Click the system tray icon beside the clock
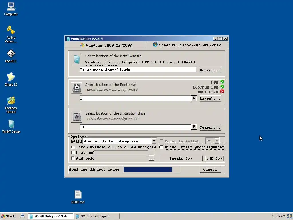This screenshot has width=293, height=220. click(x=290, y=216)
